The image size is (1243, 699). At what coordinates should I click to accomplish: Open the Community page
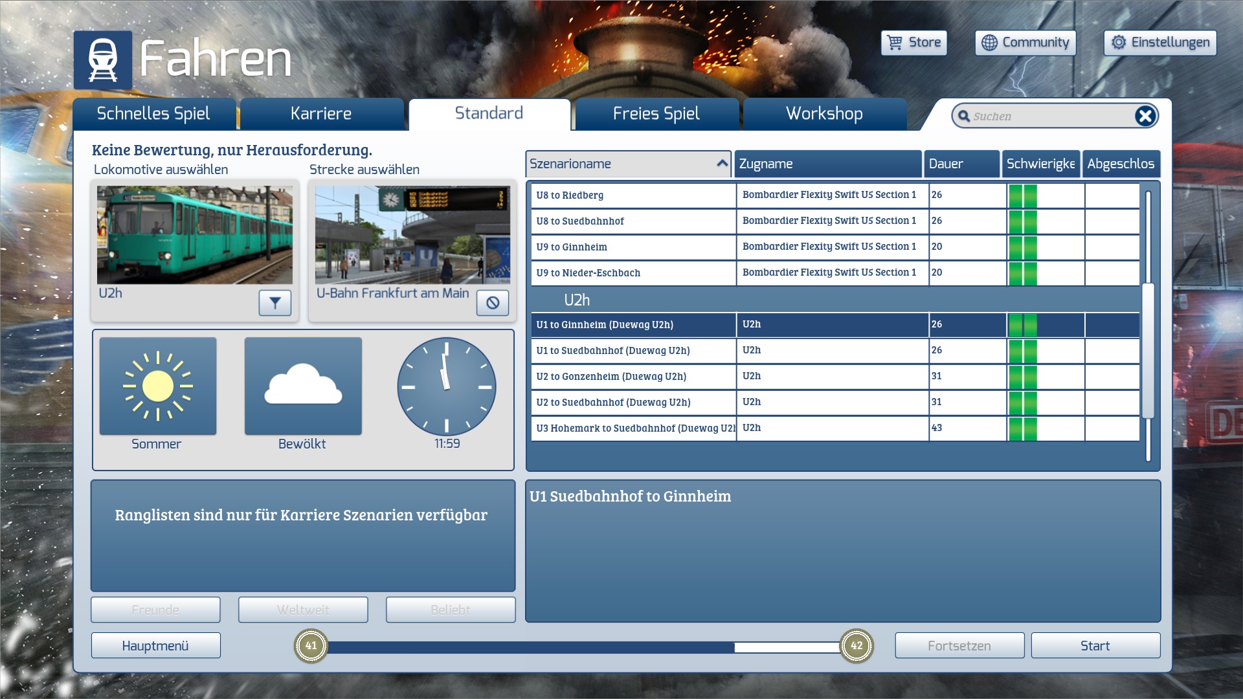pyautogui.click(x=1025, y=43)
